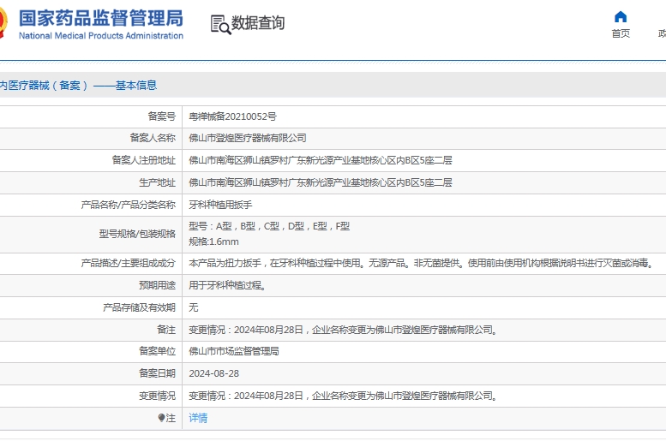Click the 产品存储及有效期 label
The width and height of the screenshot is (666, 441).
(x=139, y=307)
